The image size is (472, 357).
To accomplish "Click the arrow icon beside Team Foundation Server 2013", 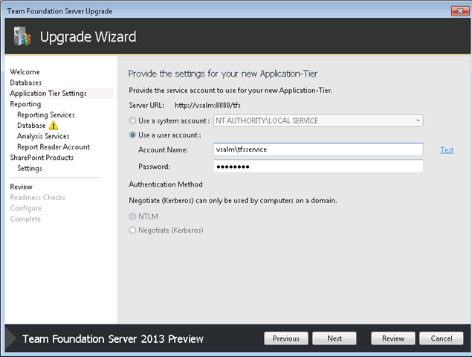I will (x=11, y=338).
